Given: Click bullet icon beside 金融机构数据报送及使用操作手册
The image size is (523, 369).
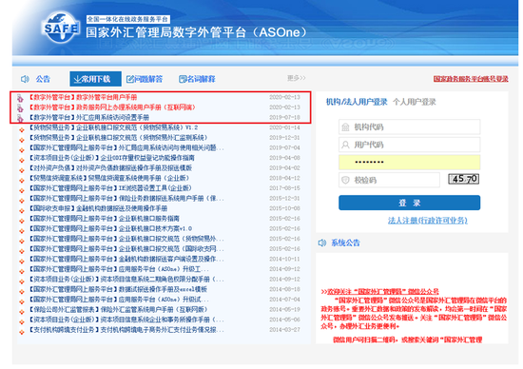Looking at the screenshot, I should (22, 210).
